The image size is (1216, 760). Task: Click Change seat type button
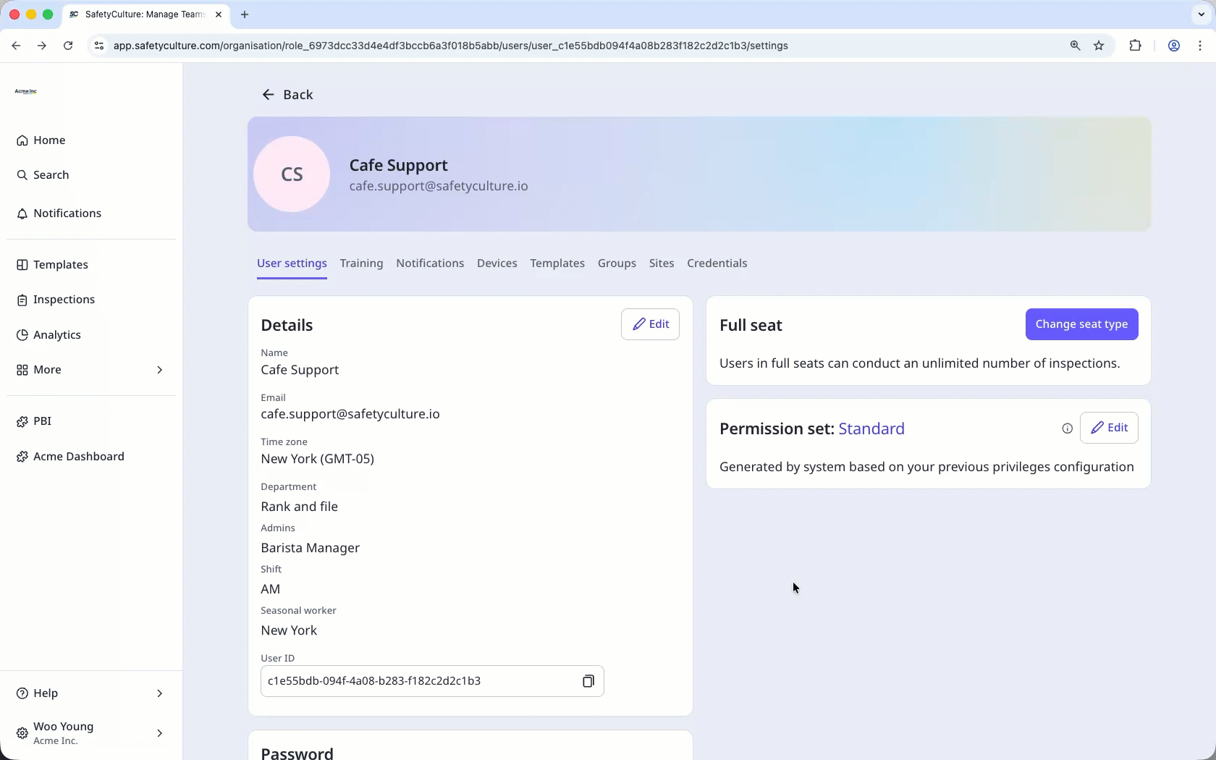pos(1081,324)
